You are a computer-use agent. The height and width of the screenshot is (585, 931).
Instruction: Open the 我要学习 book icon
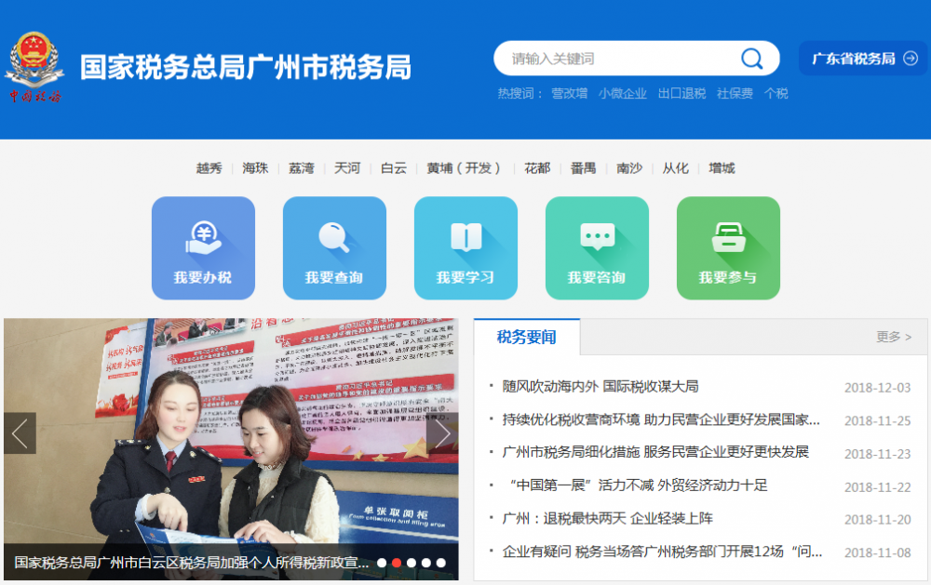pyautogui.click(x=465, y=247)
